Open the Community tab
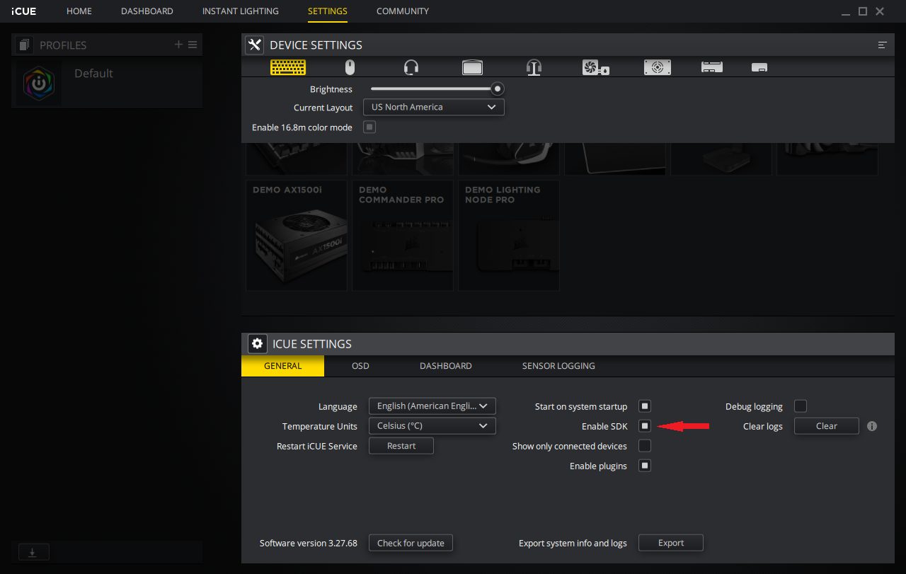 coord(403,11)
